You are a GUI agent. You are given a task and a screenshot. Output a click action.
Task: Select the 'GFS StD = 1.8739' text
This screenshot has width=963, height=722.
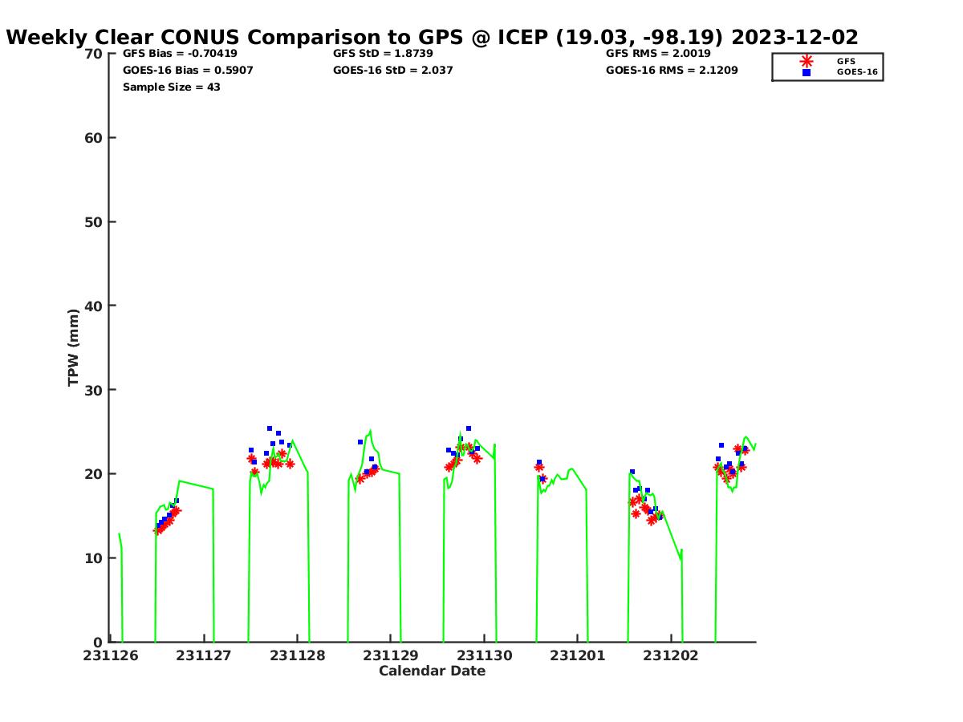coord(383,54)
